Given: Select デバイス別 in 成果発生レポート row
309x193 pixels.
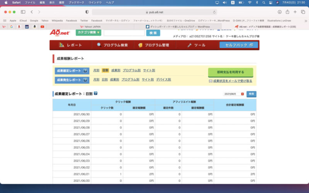Looking at the screenshot, I should 163,80.
